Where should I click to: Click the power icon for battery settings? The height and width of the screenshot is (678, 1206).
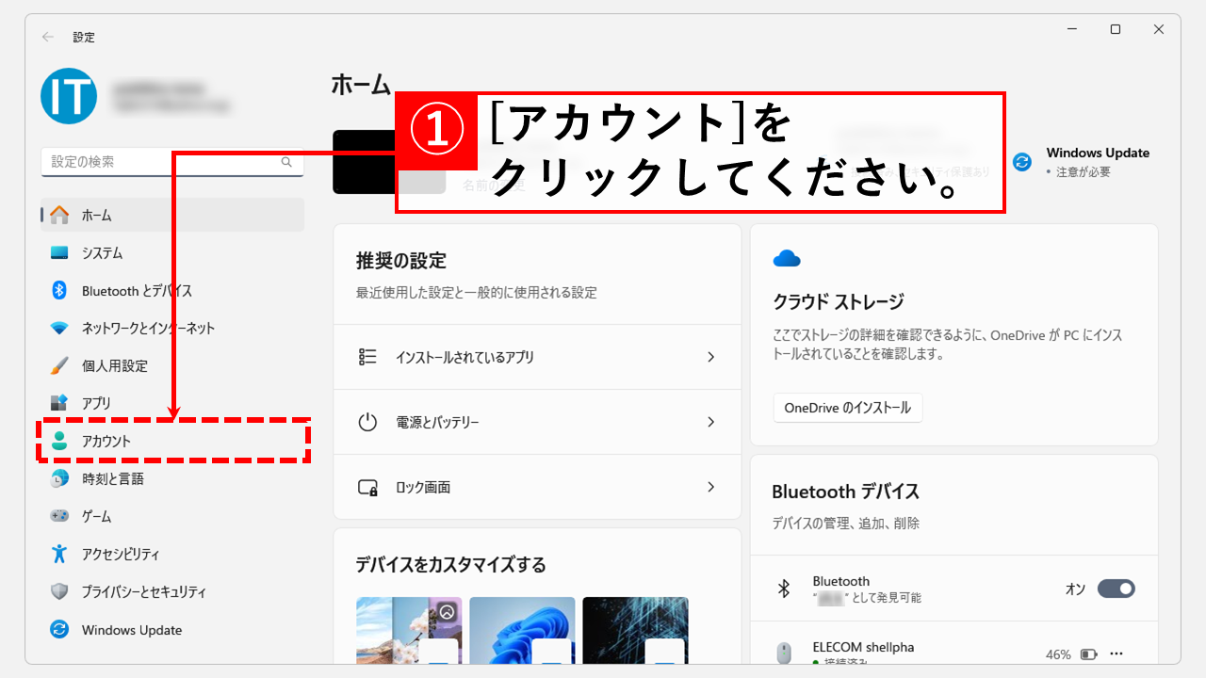click(367, 422)
